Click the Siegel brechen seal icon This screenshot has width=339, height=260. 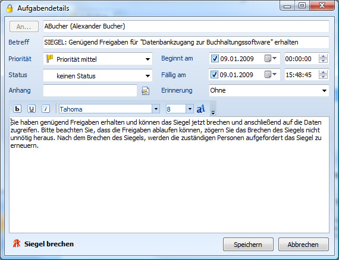pyautogui.click(x=17, y=243)
